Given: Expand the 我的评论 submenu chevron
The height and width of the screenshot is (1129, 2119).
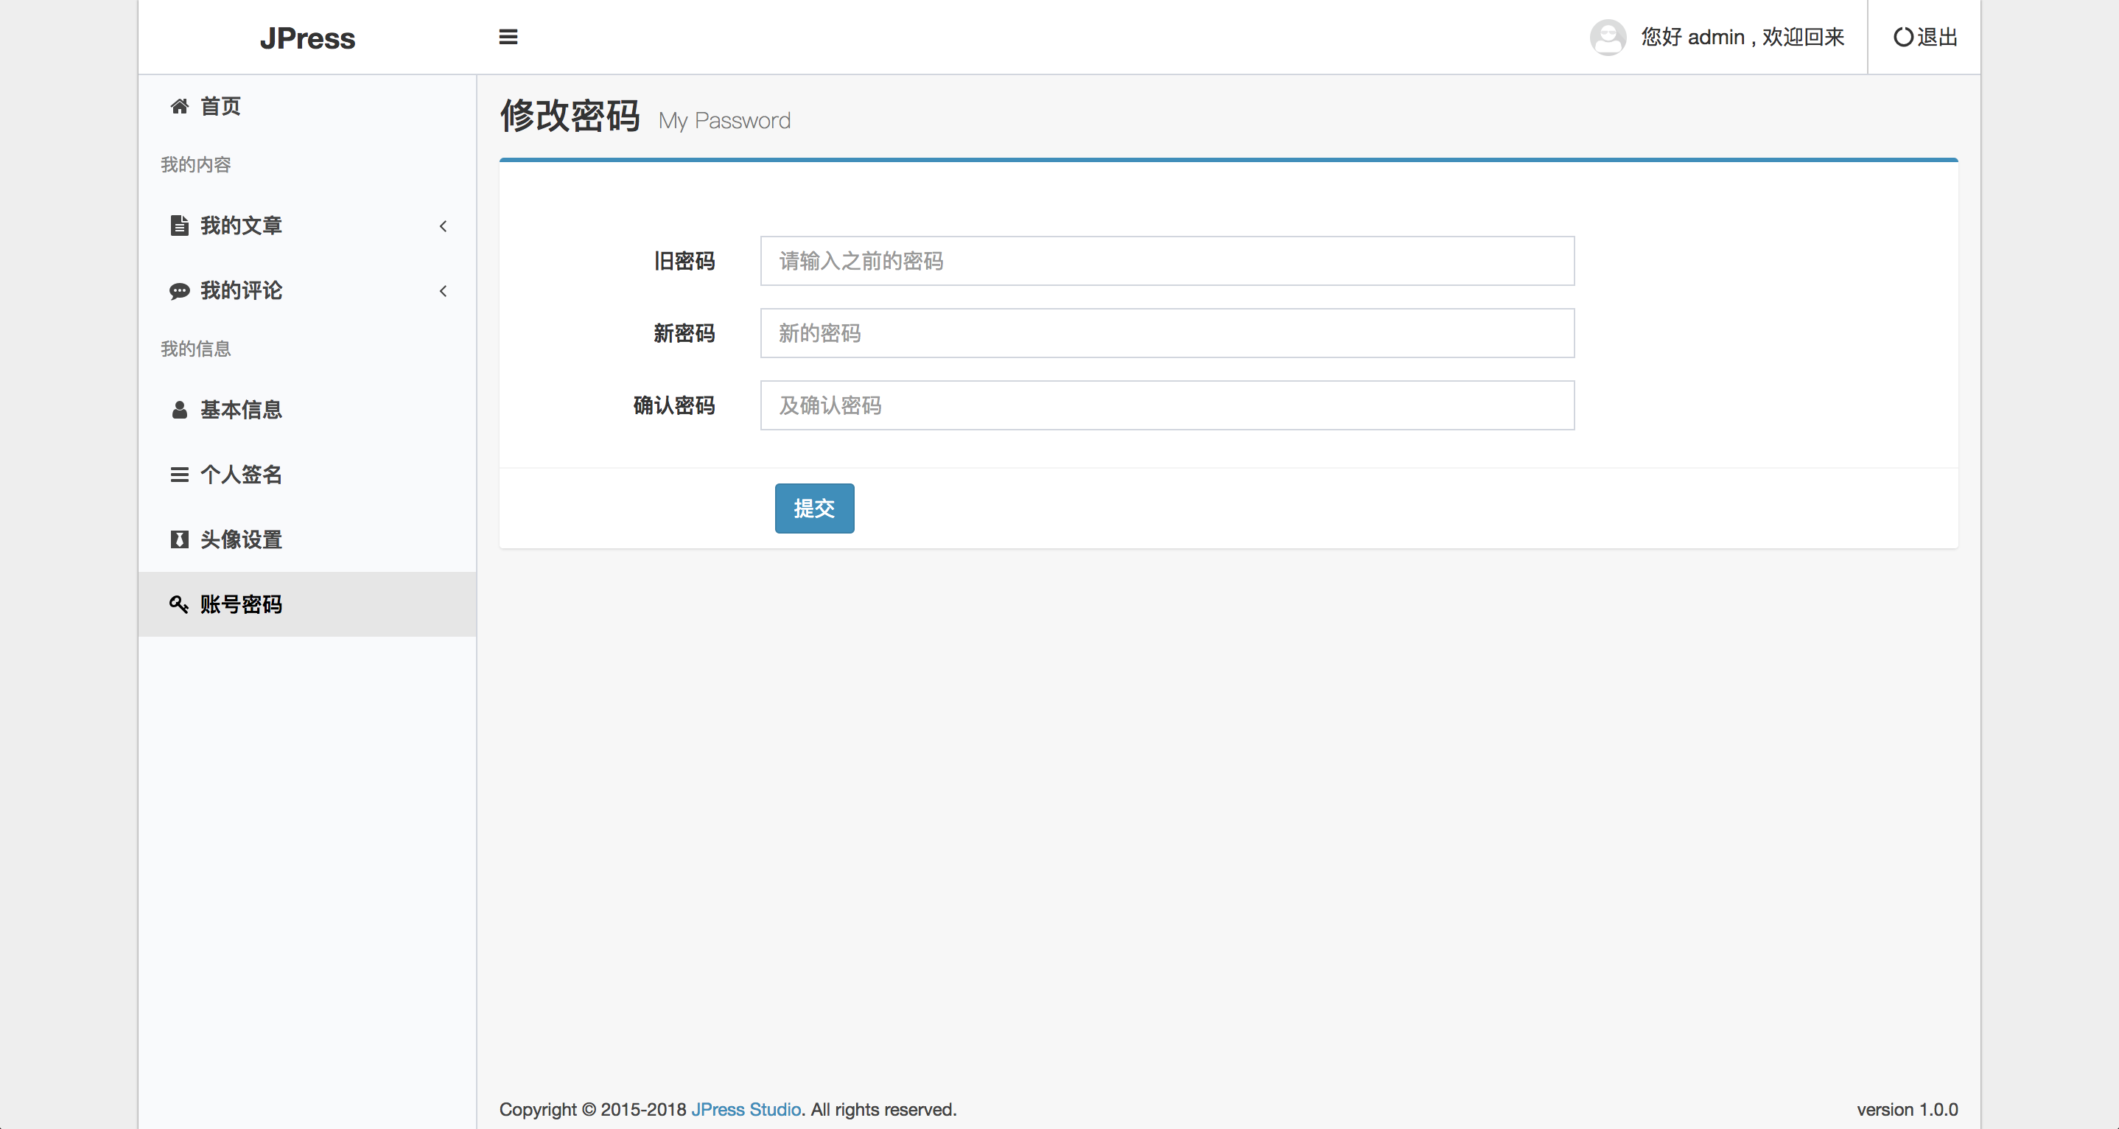Looking at the screenshot, I should pyautogui.click(x=444, y=291).
